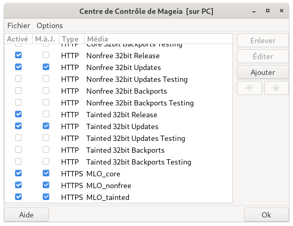Click the Média column header
Screen dimensions: 293x226
tap(158, 39)
